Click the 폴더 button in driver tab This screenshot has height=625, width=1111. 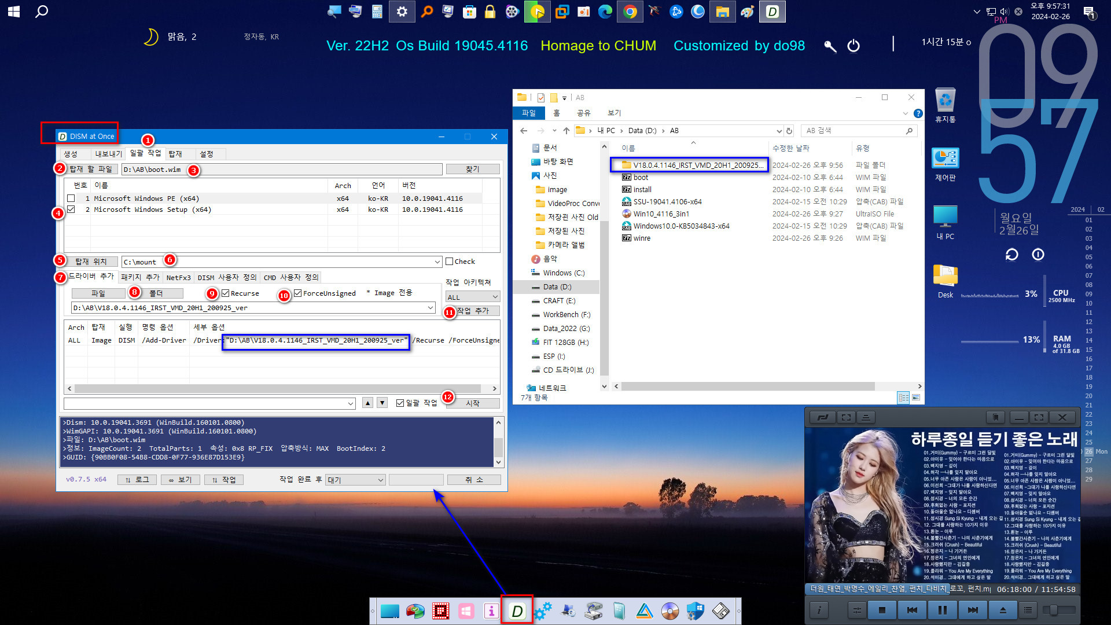pos(156,293)
